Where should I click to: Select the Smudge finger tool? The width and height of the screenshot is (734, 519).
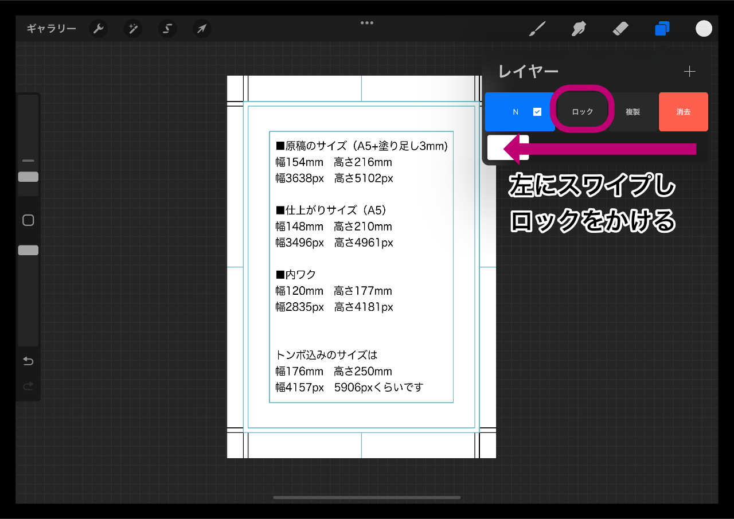pyautogui.click(x=579, y=29)
